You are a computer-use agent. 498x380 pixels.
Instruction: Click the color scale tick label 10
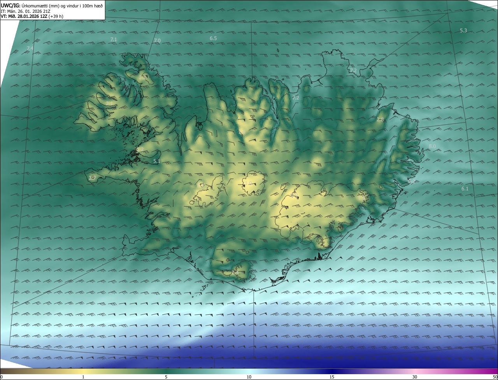pyautogui.click(x=249, y=377)
